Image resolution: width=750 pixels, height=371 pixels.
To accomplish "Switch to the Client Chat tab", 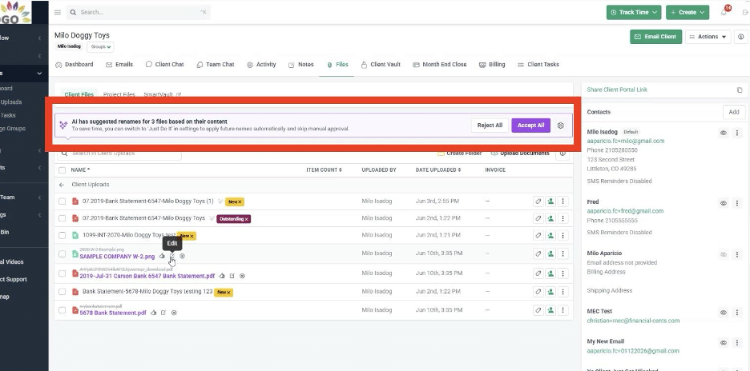I will [x=164, y=65].
